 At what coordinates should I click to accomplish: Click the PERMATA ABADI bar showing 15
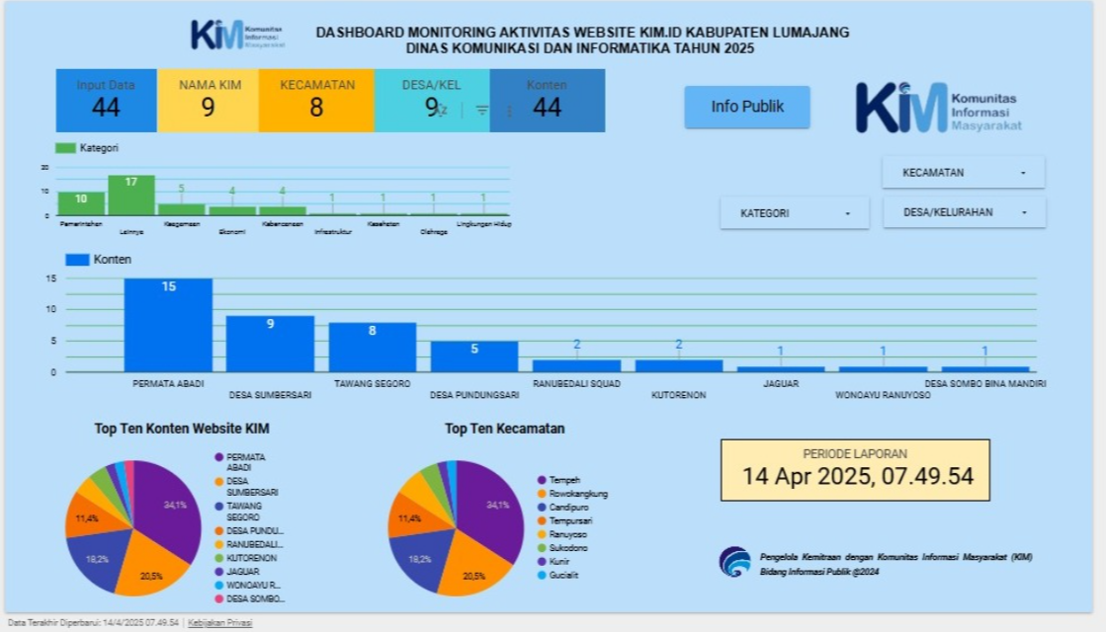[x=168, y=324]
